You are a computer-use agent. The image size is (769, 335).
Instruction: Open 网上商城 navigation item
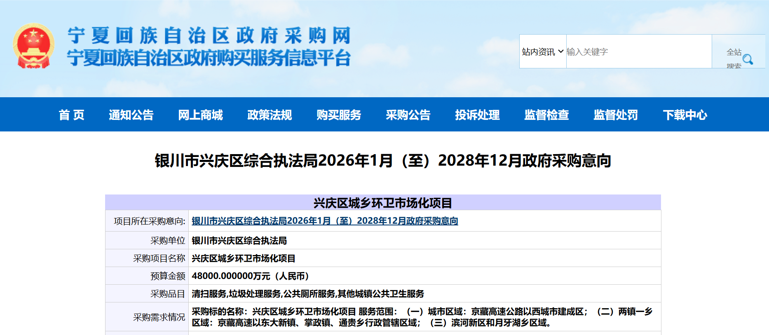point(200,115)
